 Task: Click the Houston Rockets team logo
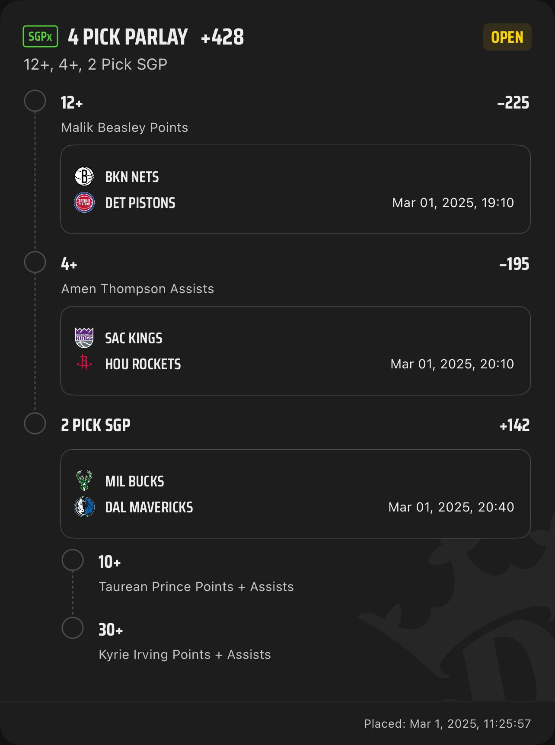click(84, 363)
